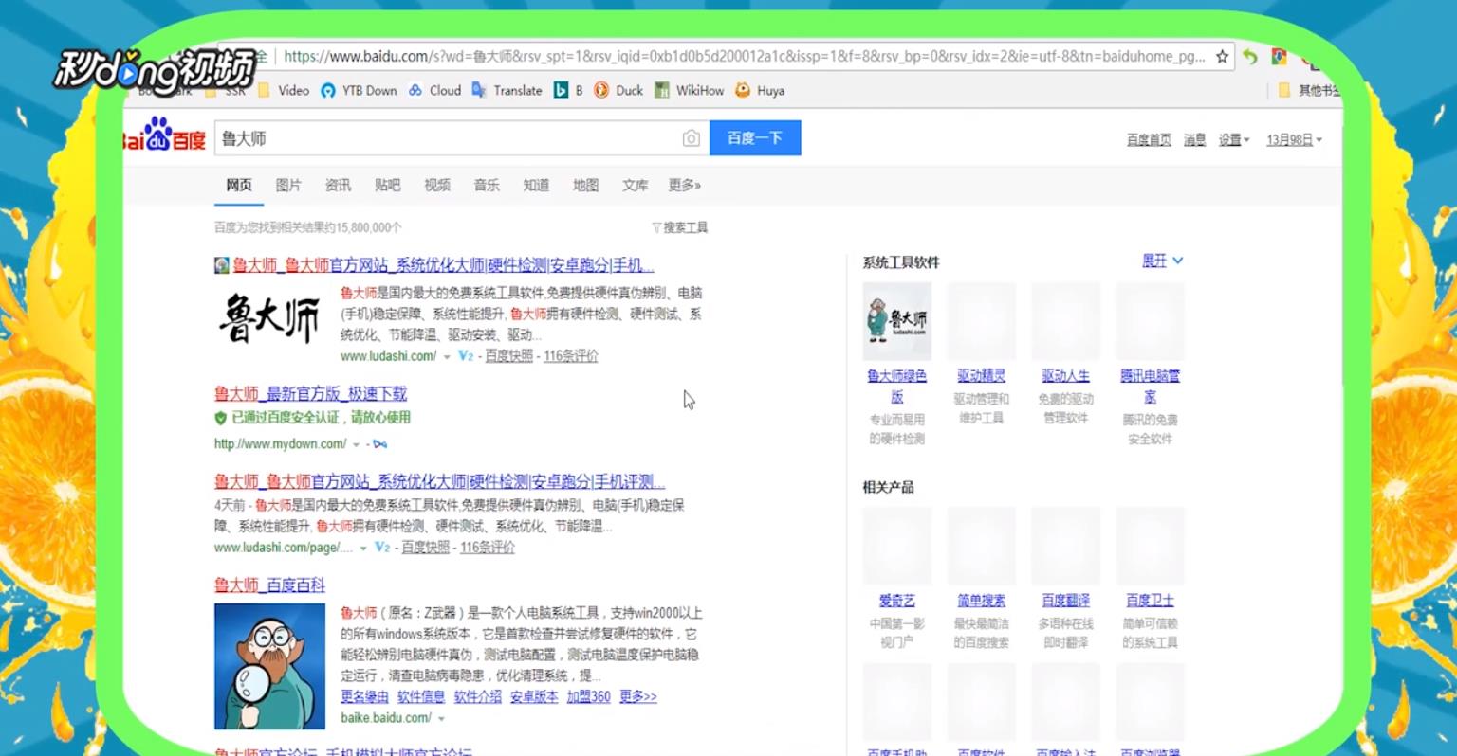Open the B bookmark
Screen dimensions: 1457x756
[x=568, y=91]
